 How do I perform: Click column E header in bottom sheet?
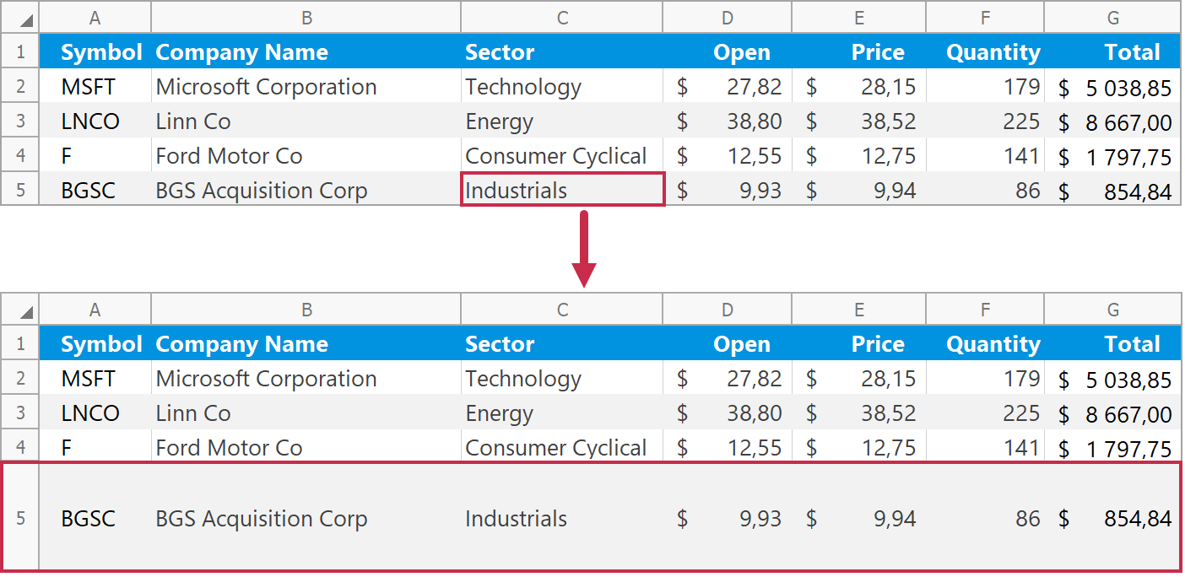(859, 310)
